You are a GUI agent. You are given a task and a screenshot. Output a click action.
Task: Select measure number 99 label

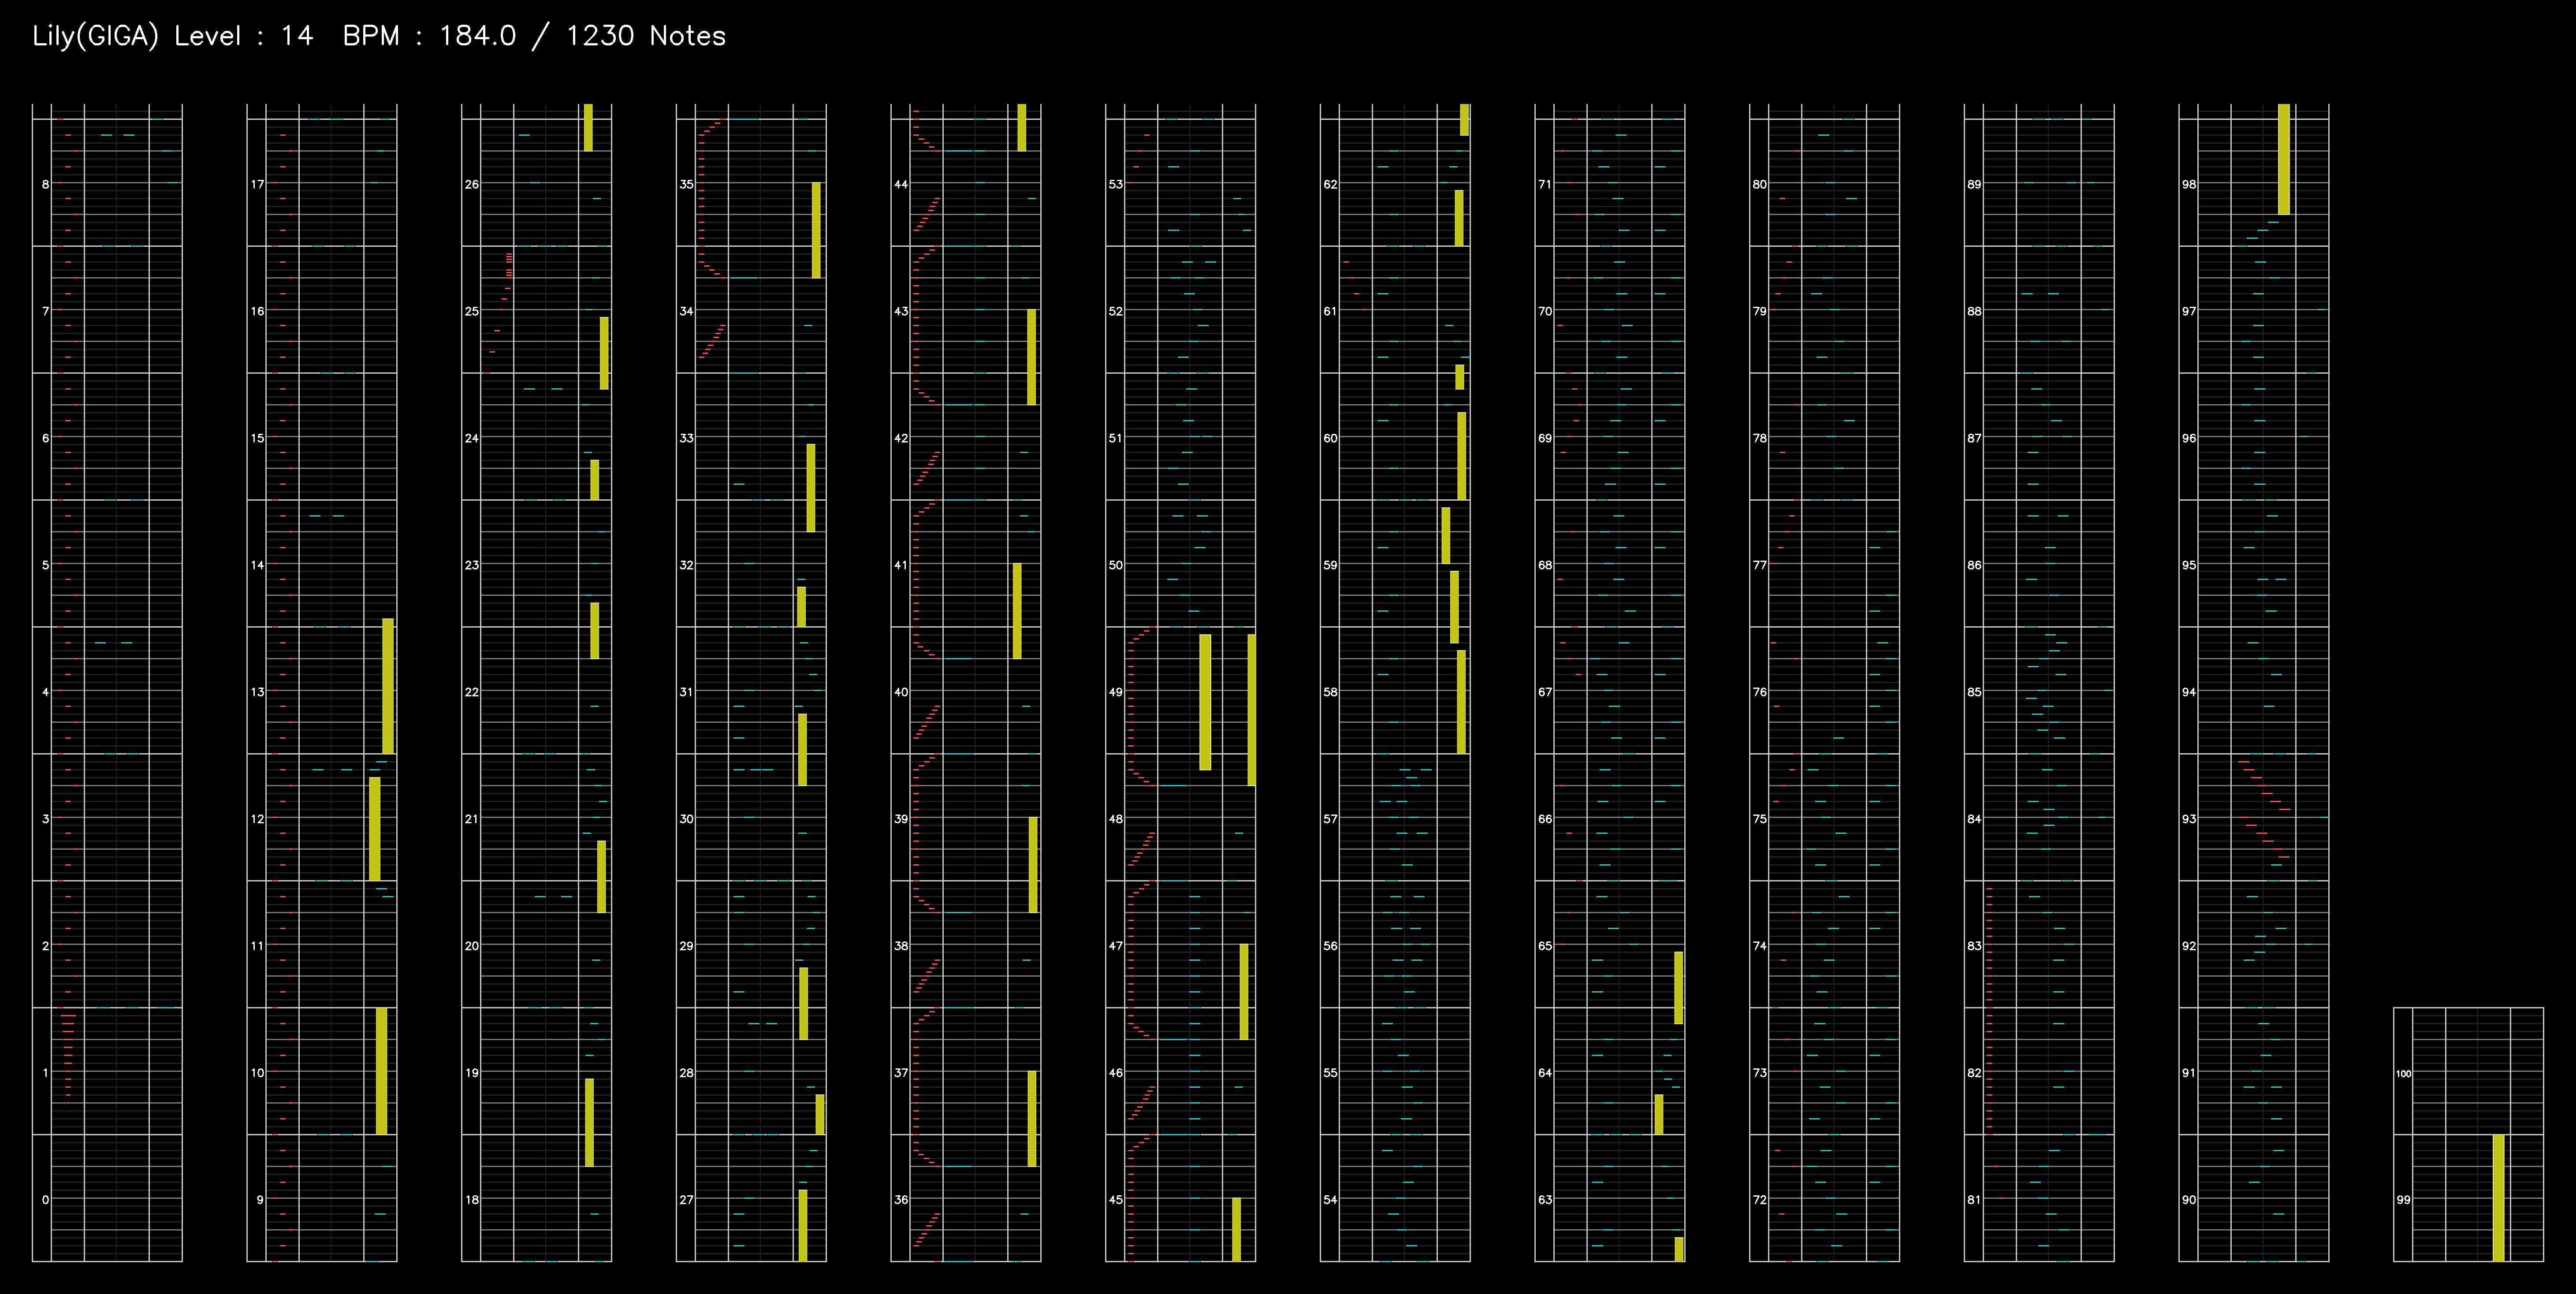[x=2403, y=1199]
